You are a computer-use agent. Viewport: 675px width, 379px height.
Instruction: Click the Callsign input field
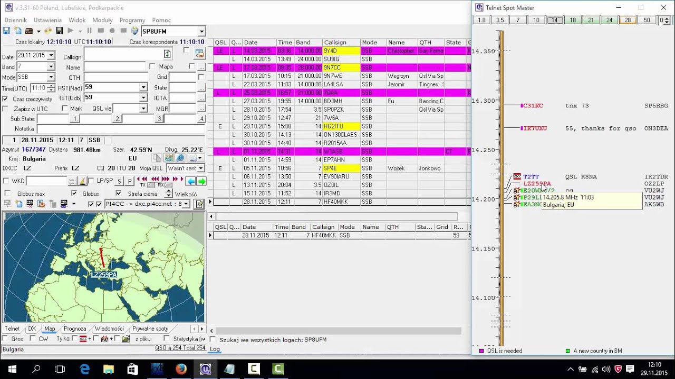(x=128, y=54)
